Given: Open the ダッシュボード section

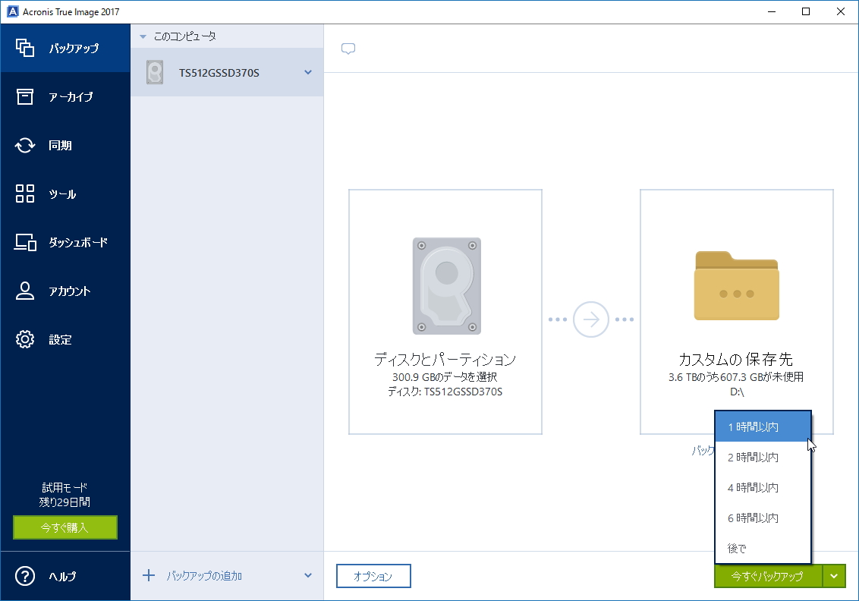Looking at the screenshot, I should [x=65, y=242].
